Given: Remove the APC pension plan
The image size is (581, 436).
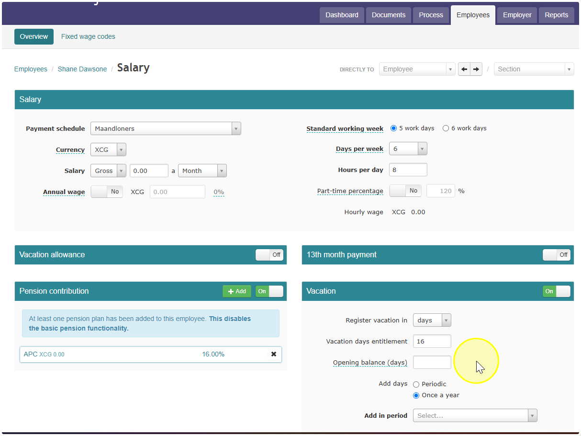Looking at the screenshot, I should (274, 354).
